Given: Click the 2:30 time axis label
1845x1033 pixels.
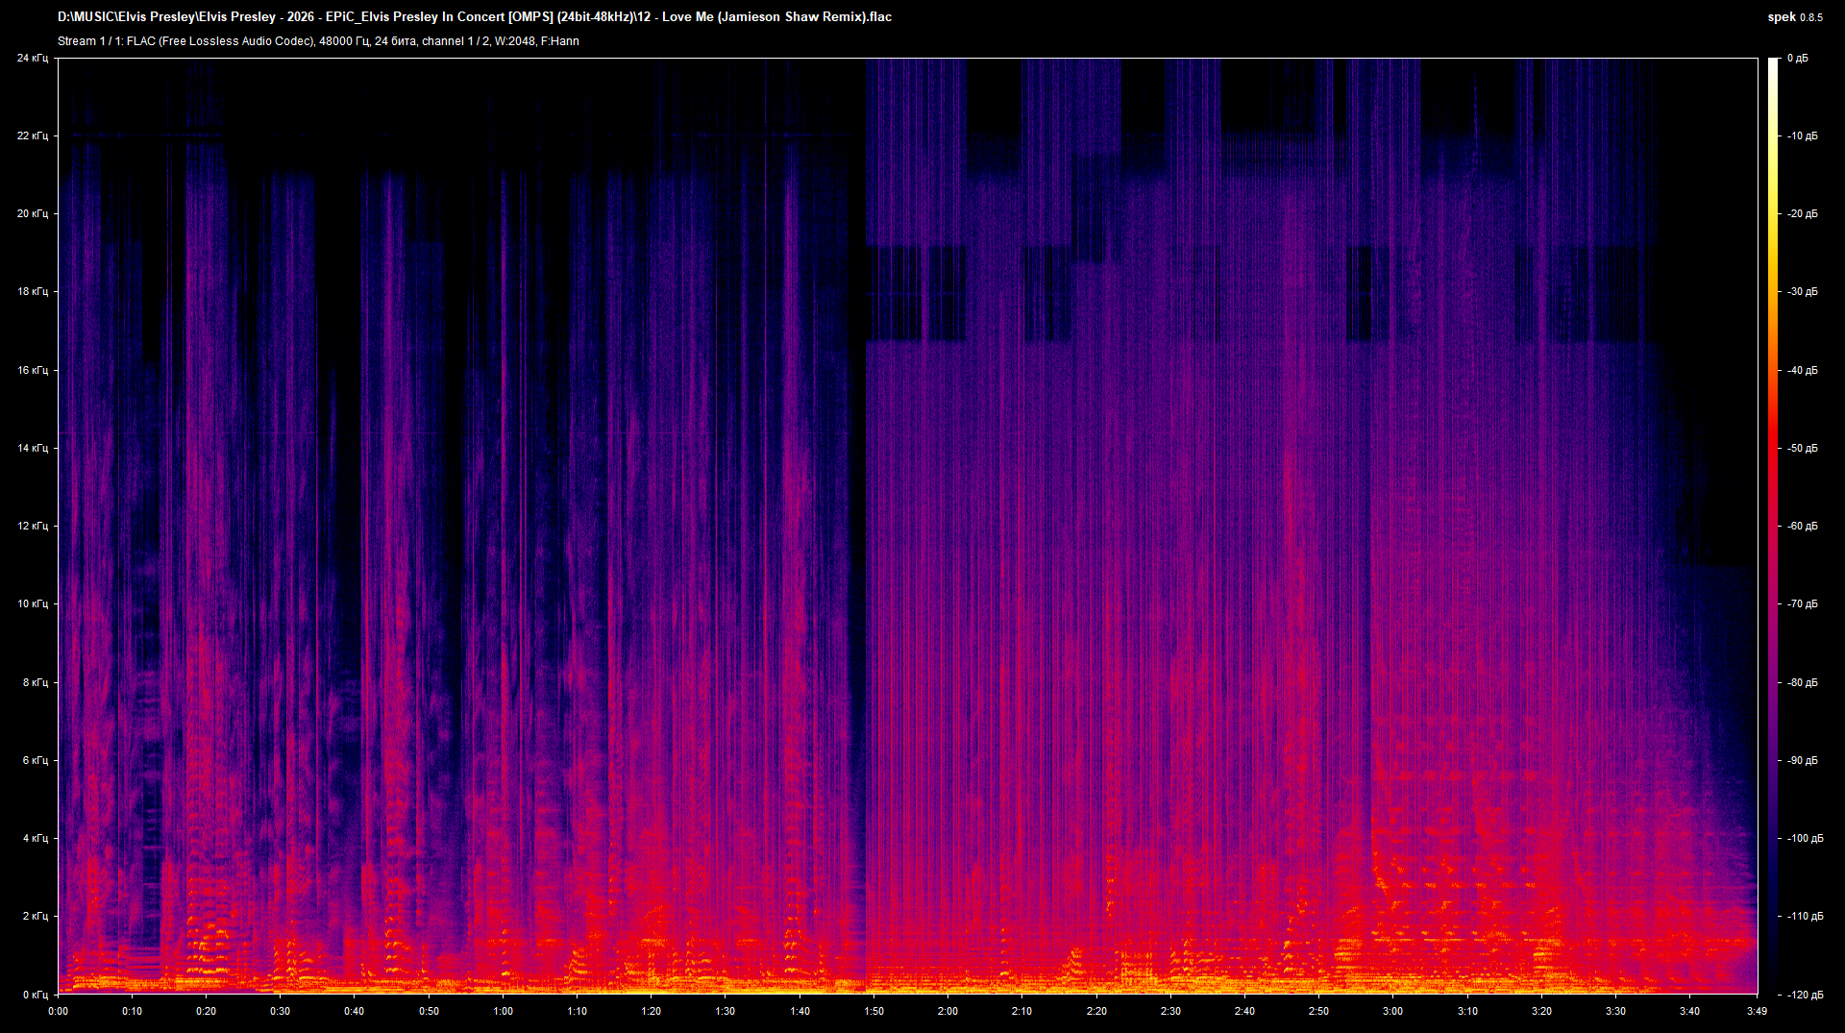Looking at the screenshot, I should 1171,1011.
